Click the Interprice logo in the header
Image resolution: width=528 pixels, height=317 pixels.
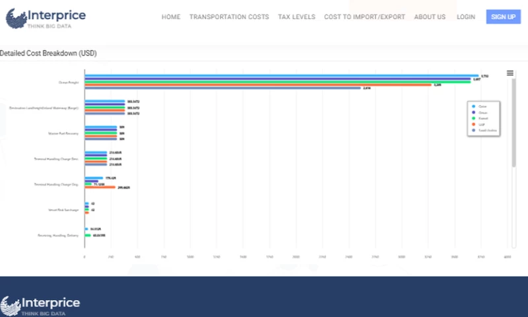(x=46, y=18)
